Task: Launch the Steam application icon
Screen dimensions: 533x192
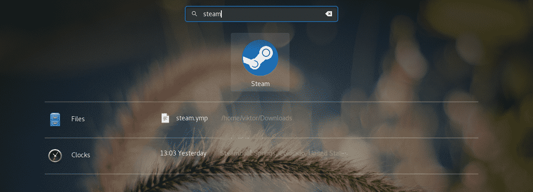Action: (x=260, y=58)
